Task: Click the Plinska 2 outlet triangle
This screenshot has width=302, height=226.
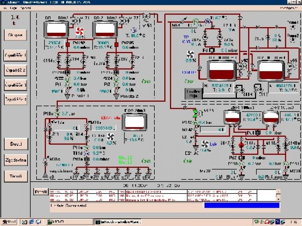Action: tap(116, 96)
